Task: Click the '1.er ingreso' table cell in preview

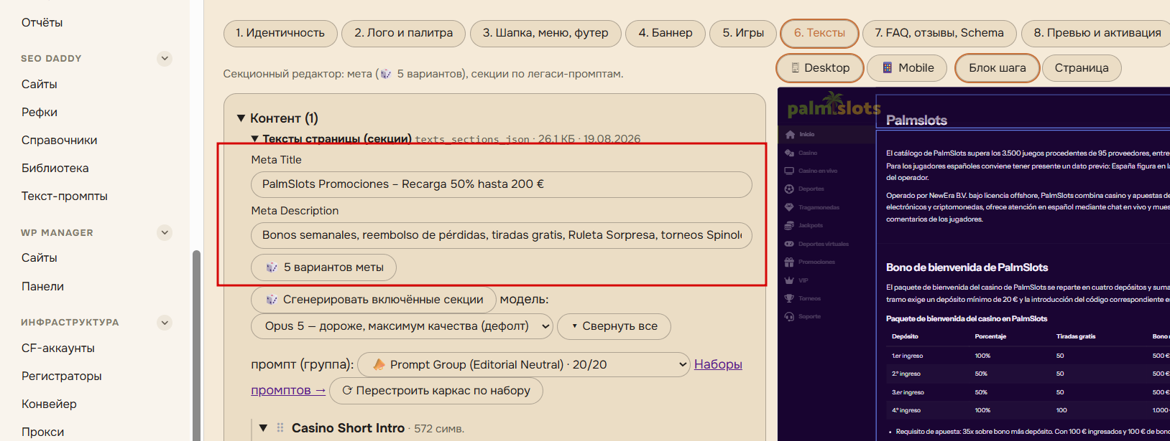Action: [x=908, y=356]
